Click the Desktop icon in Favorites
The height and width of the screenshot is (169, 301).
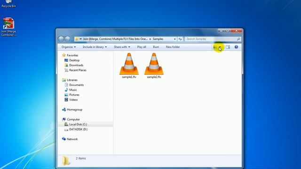point(66,60)
